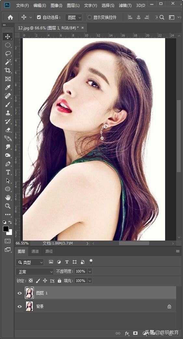Select the Eyedropper tool
Viewport: 183px width, 339px height.
click(x=8, y=87)
